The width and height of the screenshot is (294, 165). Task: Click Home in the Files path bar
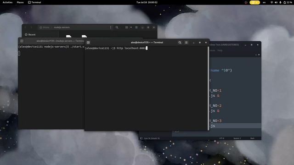pyautogui.click(x=45, y=27)
